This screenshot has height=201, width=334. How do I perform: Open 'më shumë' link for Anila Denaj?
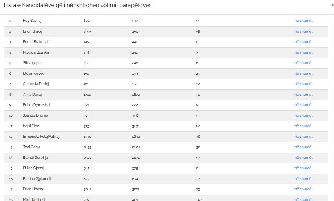304,95
